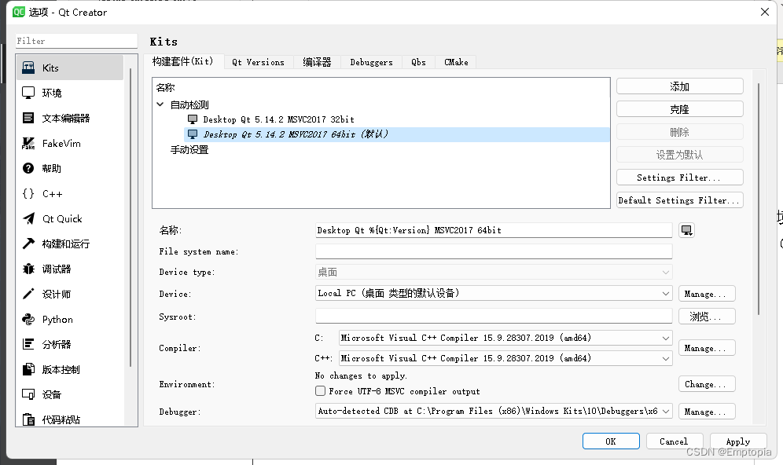Collapse the 自动检测 tree group
Image resolution: width=783 pixels, height=465 pixels.
point(160,104)
